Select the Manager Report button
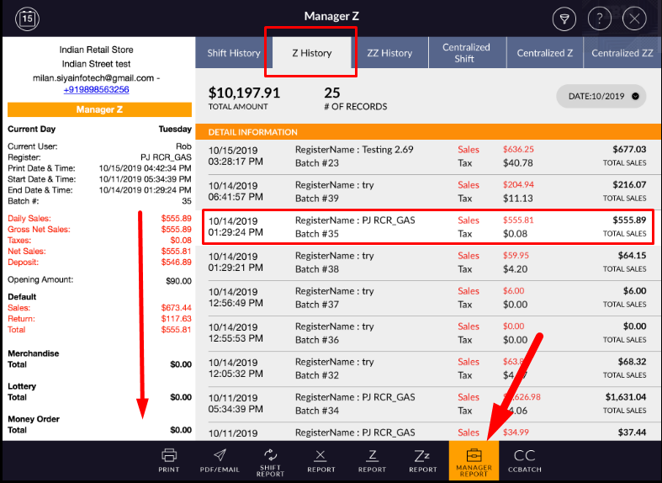The width and height of the screenshot is (662, 483). pos(474,460)
